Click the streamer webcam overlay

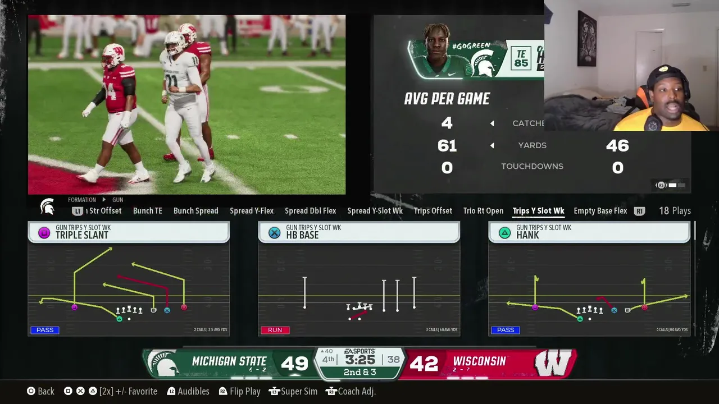(x=631, y=66)
